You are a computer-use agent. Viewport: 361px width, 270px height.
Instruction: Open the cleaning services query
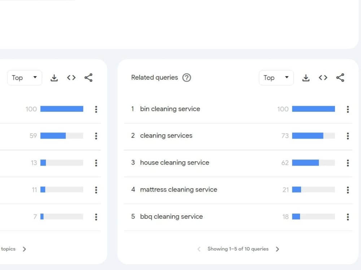(166, 136)
